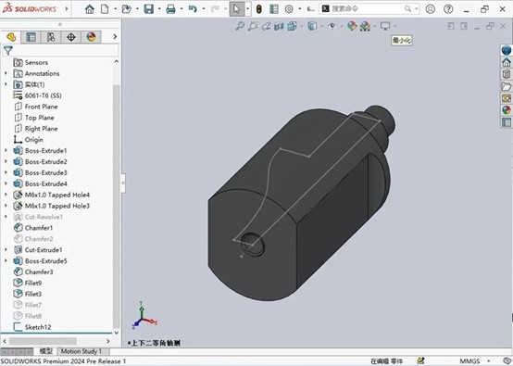
Task: Click Edit Appearance color ball icon
Action: tap(352, 26)
